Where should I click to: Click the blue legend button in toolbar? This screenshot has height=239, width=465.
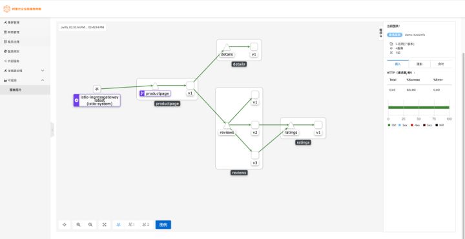pyautogui.click(x=163, y=225)
